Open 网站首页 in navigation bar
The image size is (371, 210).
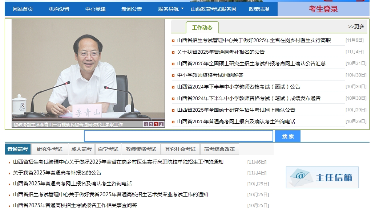[x=23, y=9]
